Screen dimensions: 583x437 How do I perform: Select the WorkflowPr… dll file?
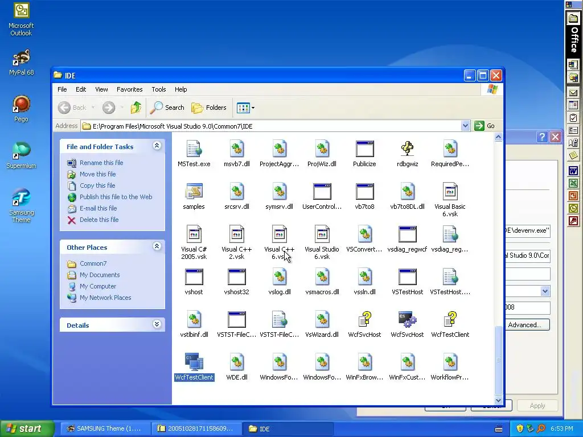[x=450, y=362]
